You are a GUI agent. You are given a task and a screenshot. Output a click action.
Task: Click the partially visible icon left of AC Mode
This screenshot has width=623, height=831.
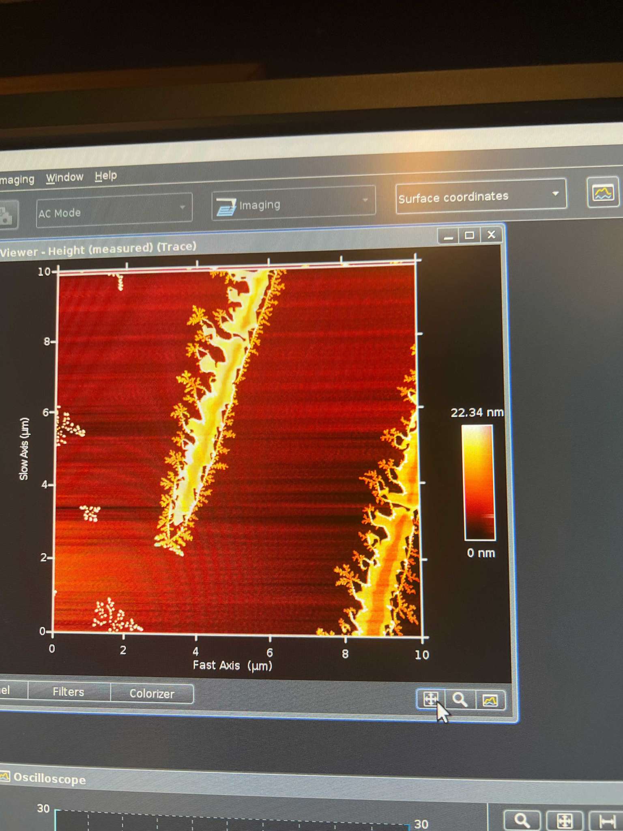[7, 215]
